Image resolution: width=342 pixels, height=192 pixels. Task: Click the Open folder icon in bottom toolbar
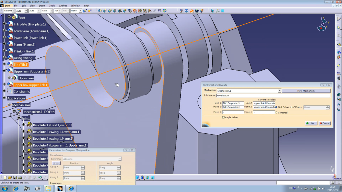[x=10, y=178]
